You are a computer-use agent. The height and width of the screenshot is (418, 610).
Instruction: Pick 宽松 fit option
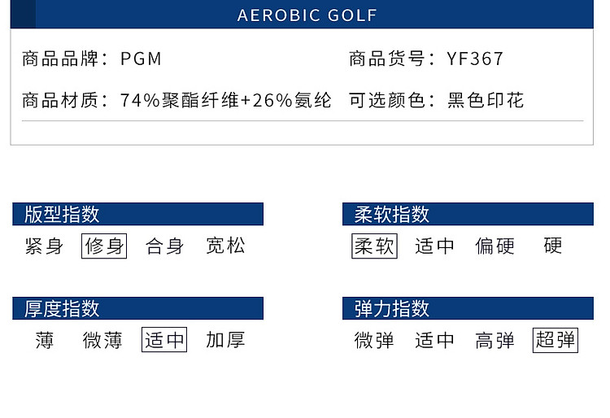click(225, 246)
